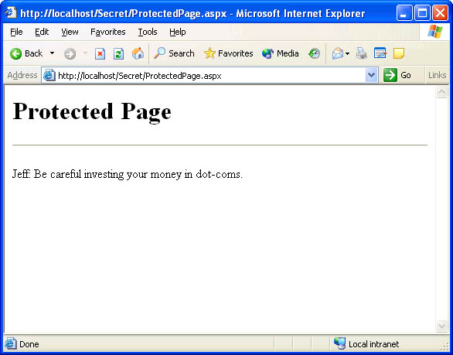
Task: Click the Stop loading icon
Action: click(x=100, y=54)
